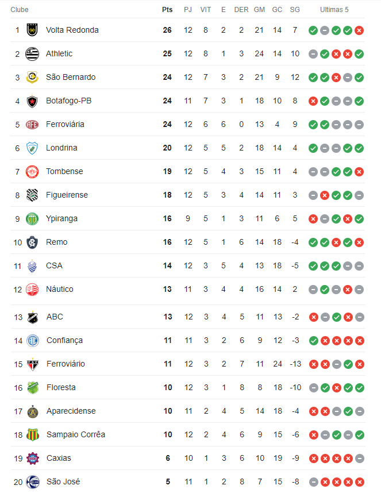Click the São Bernardo club crest
The width and height of the screenshot is (381, 497).
[32, 77]
